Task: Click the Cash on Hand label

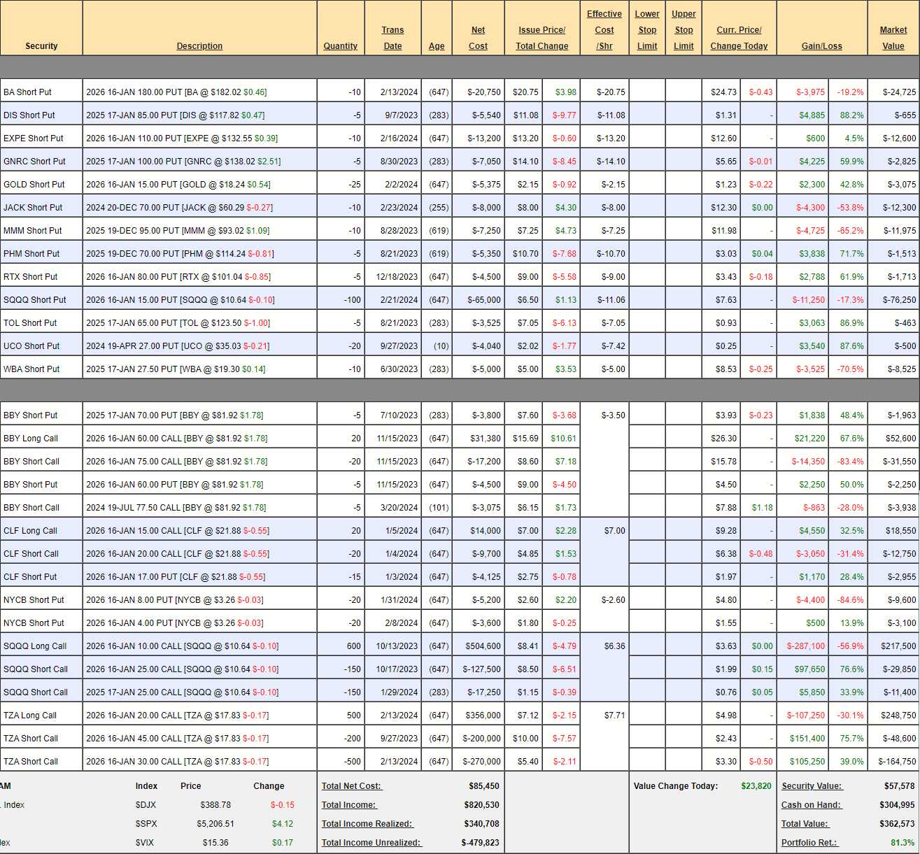Action: (x=812, y=805)
